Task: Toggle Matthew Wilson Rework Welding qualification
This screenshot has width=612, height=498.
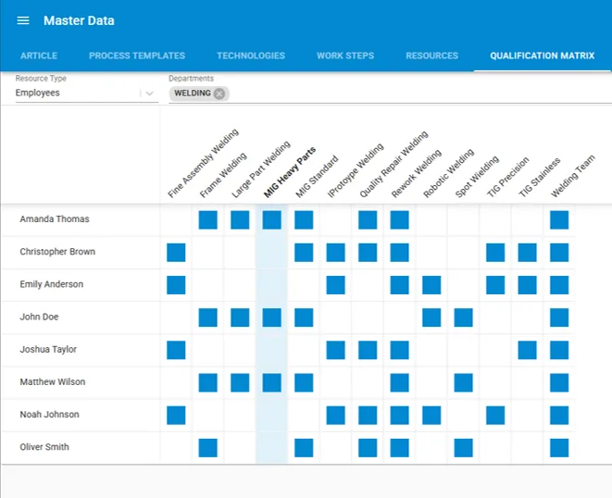Action: click(400, 383)
